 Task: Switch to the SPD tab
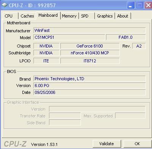coord(87,16)
